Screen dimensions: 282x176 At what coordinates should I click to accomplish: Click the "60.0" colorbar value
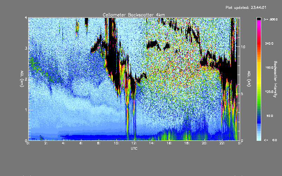click(270, 116)
